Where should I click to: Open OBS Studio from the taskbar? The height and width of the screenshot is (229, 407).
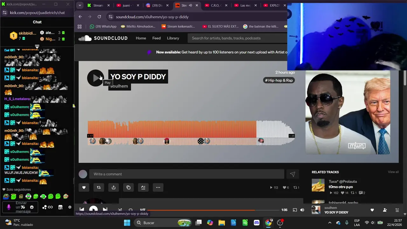coord(280,223)
